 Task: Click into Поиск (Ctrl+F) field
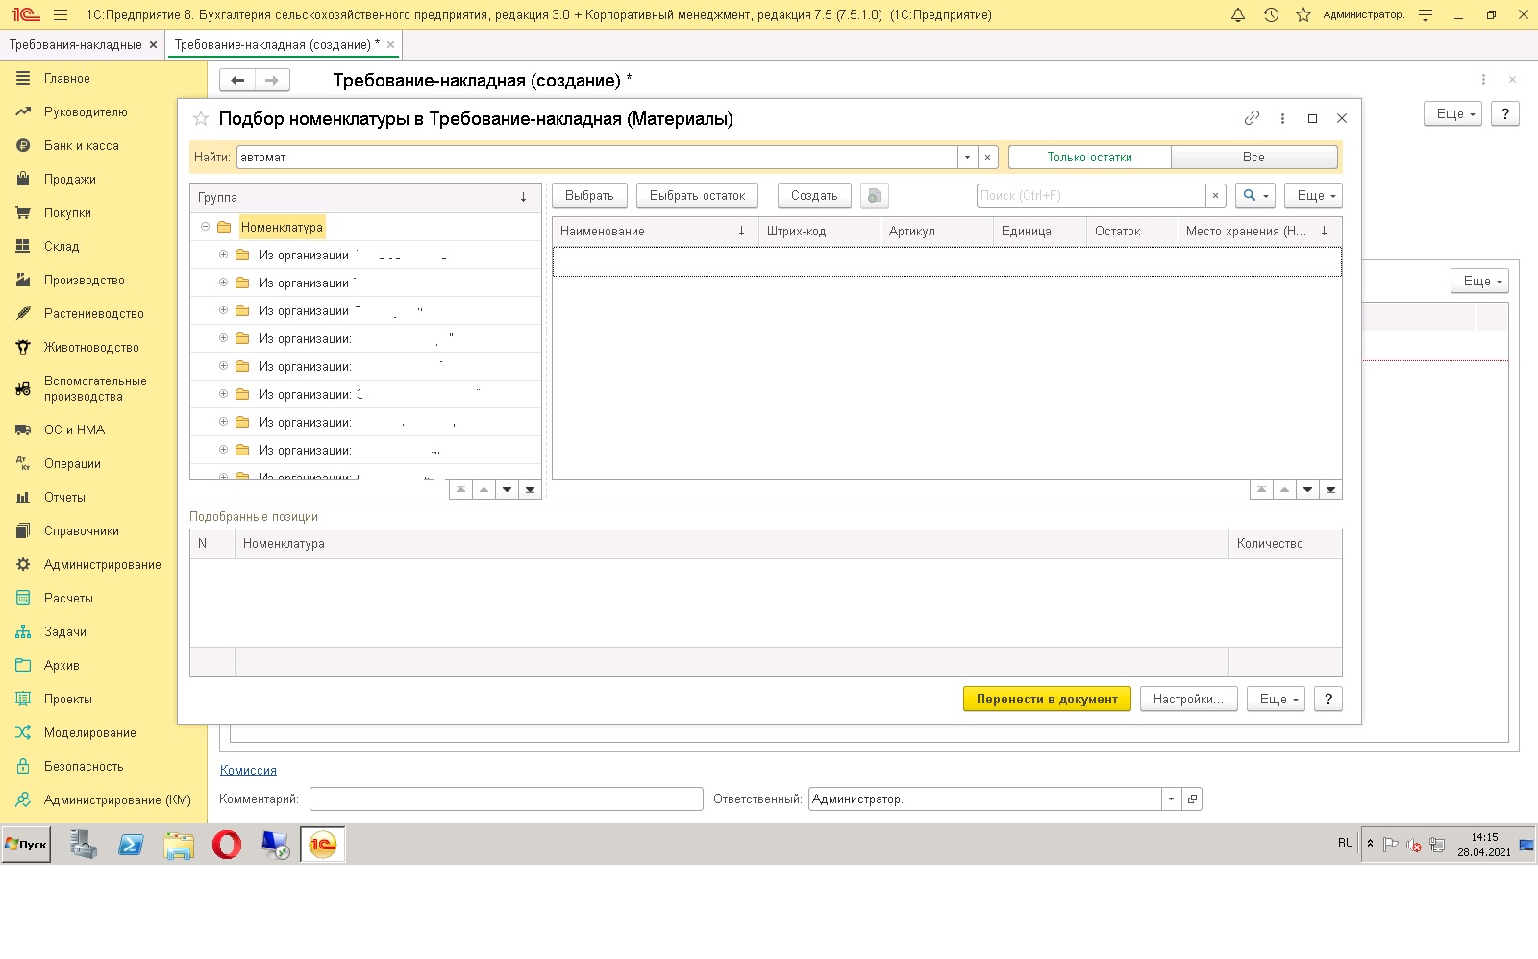pyautogui.click(x=1091, y=195)
